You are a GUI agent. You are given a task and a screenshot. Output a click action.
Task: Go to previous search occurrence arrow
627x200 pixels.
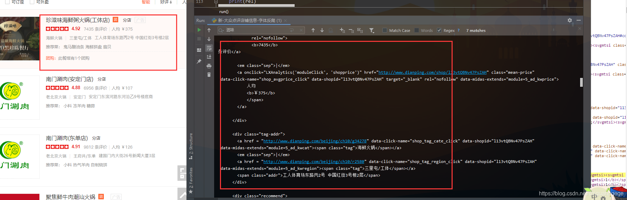coord(313,30)
